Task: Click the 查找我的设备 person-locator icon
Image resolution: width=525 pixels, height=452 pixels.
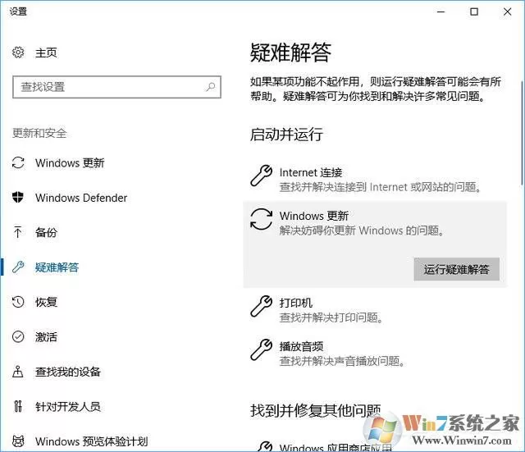Action: [x=18, y=372]
